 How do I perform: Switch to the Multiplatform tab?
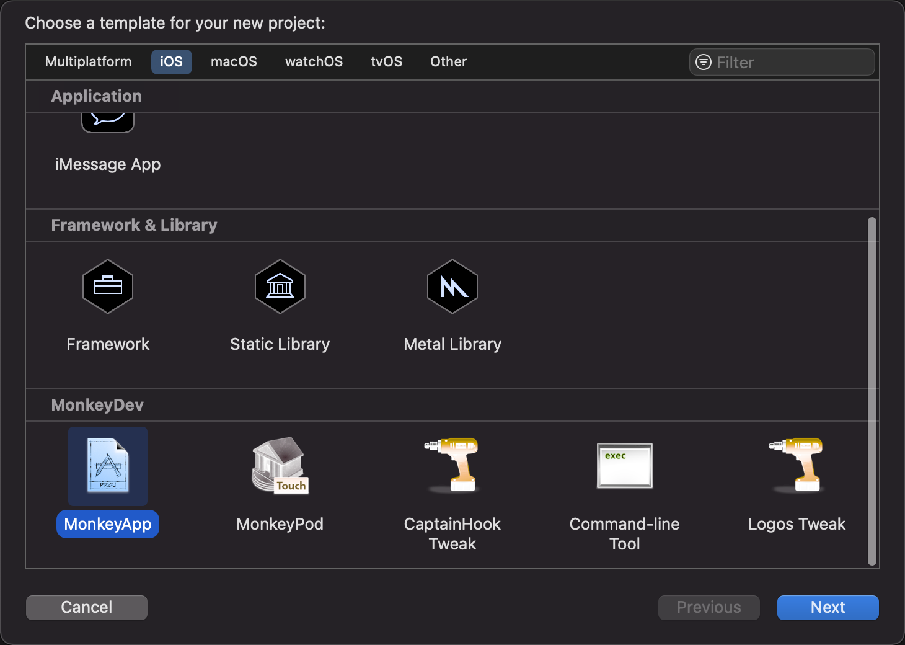(x=89, y=62)
